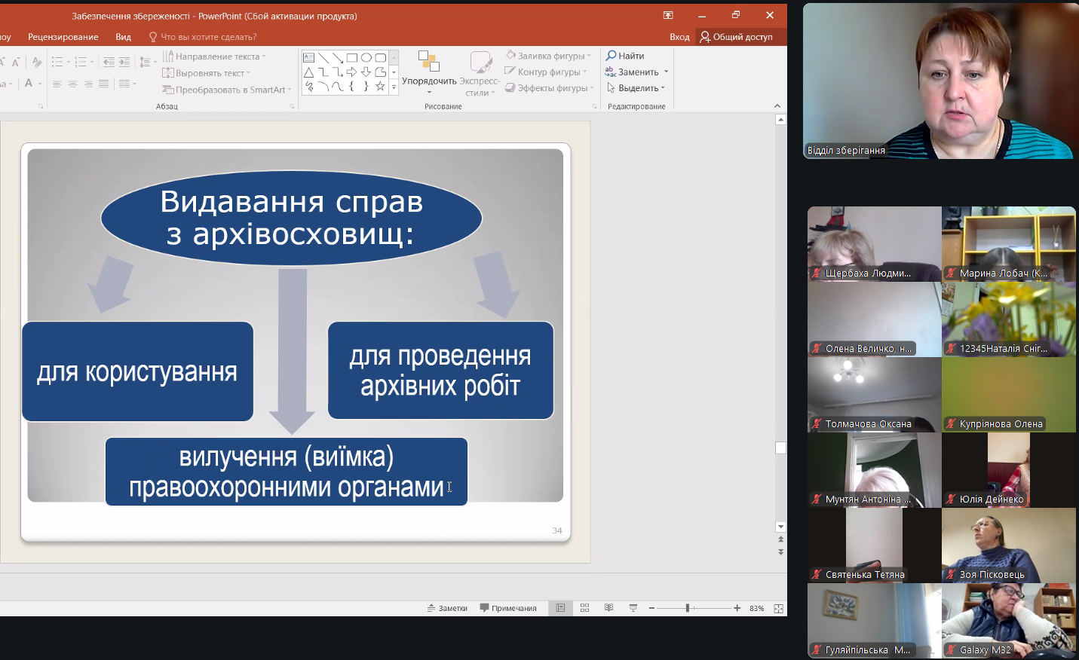The height and width of the screenshot is (660, 1079).
Task: Enable normal view mode button
Action: tap(560, 608)
